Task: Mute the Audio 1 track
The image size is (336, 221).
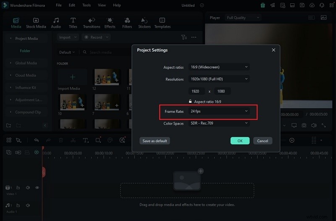Action: pyautogui.click(x=28, y=205)
